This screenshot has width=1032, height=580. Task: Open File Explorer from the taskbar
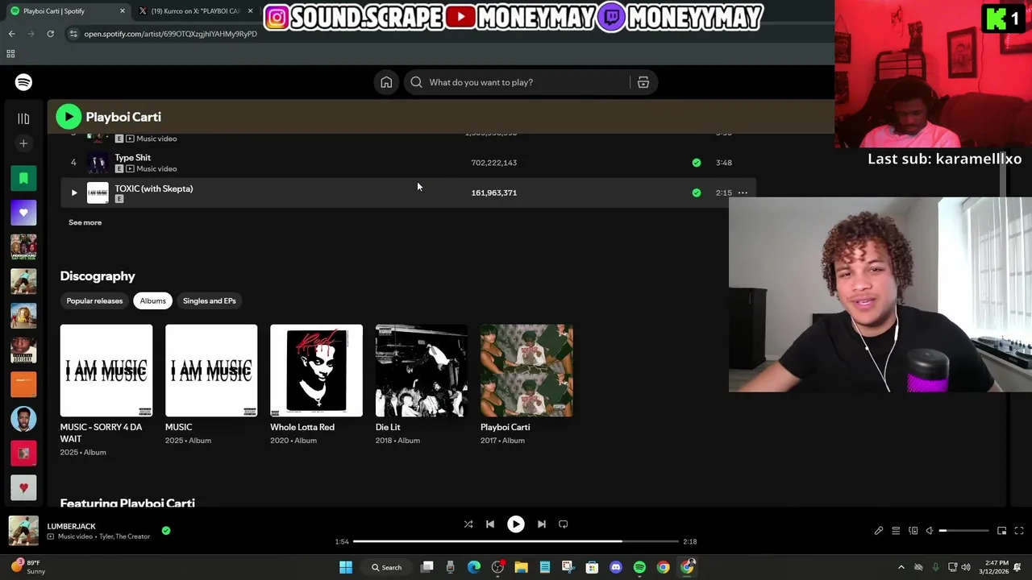(521, 567)
